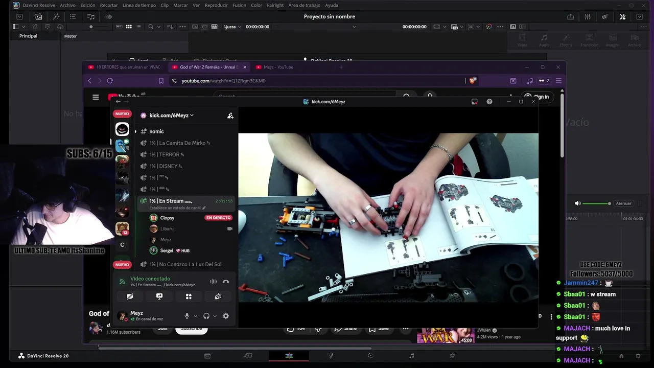This screenshot has width=654, height=368.
Task: Open the Mixer icon in DaVinci toolbar
Action: point(588,16)
